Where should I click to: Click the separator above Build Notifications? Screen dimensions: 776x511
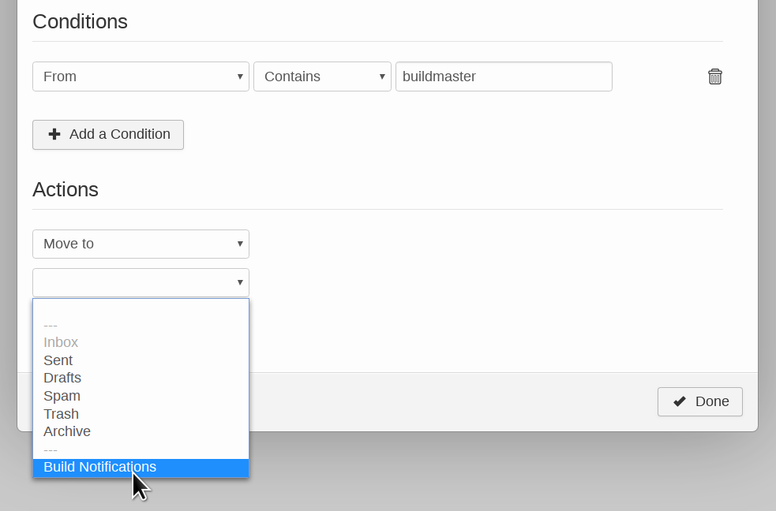pos(51,449)
